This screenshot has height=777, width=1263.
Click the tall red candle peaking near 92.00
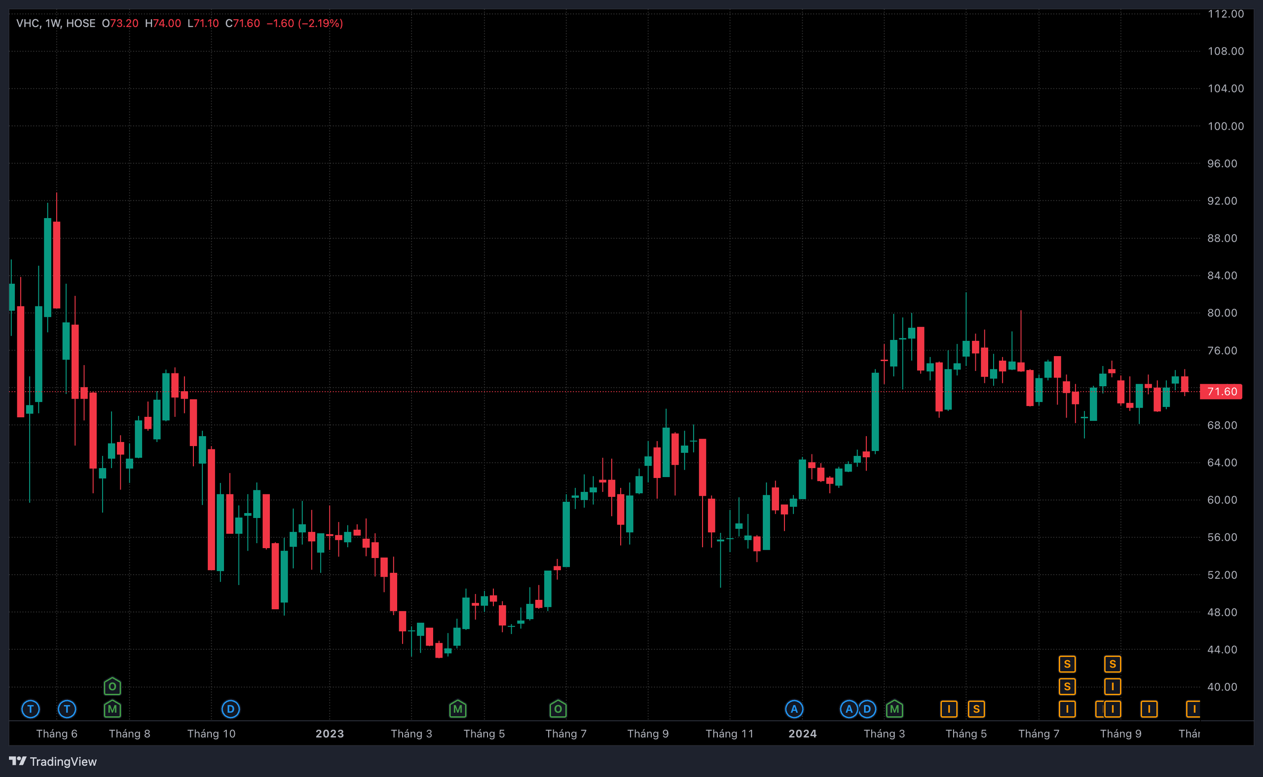tap(57, 264)
